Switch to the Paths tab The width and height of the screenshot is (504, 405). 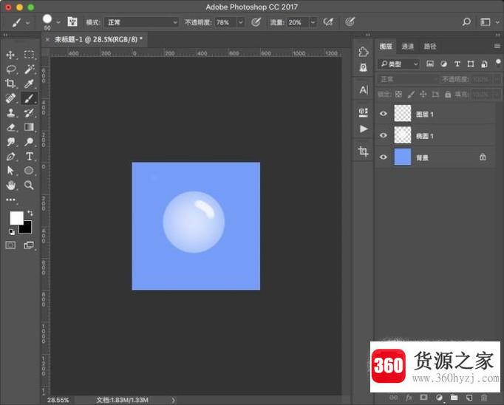[430, 47]
